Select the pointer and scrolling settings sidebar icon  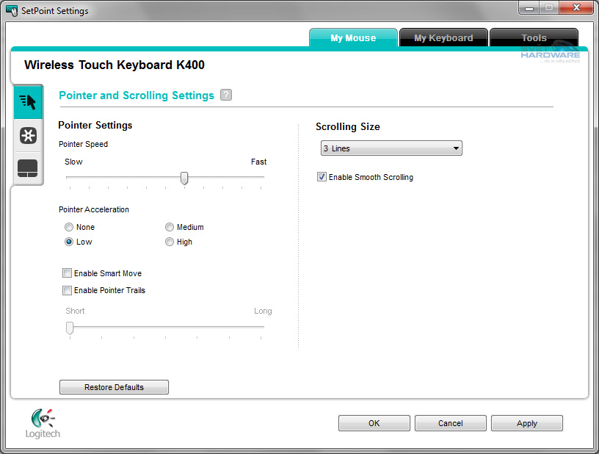[x=28, y=102]
